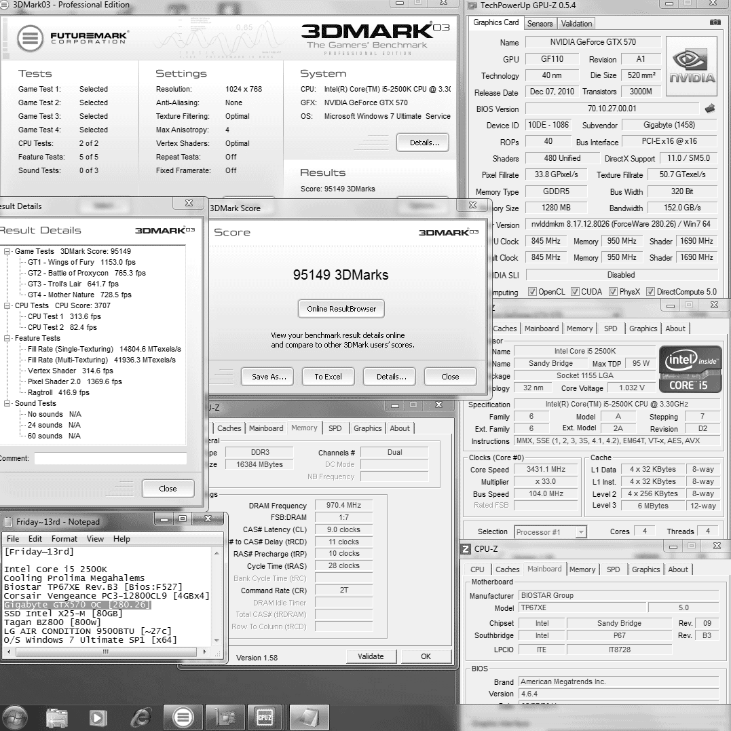Open Internet Explorer from the taskbar
The height and width of the screenshot is (731, 731).
[140, 717]
